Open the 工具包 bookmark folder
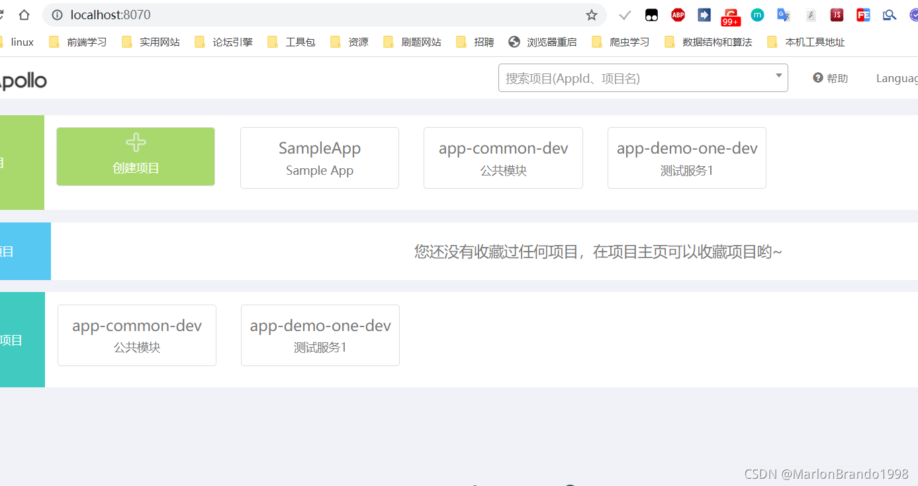This screenshot has width=918, height=486. click(x=291, y=42)
